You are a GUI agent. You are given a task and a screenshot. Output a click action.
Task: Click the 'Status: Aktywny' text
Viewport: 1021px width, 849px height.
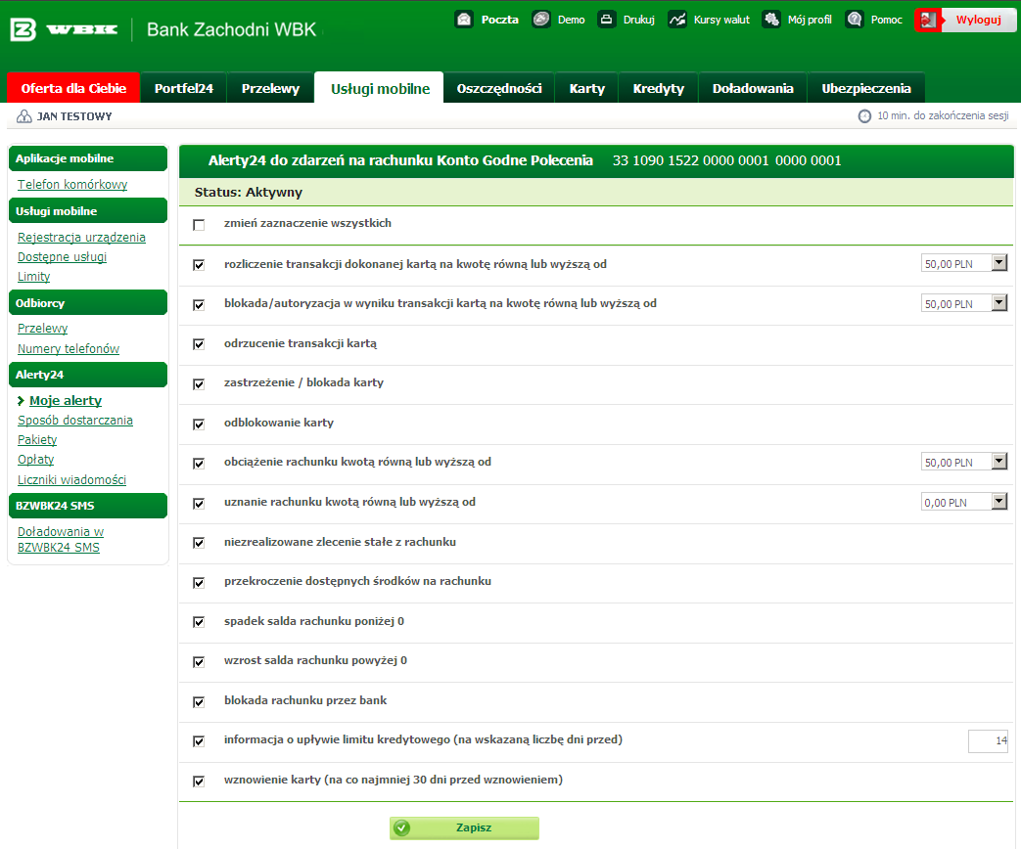point(248,192)
